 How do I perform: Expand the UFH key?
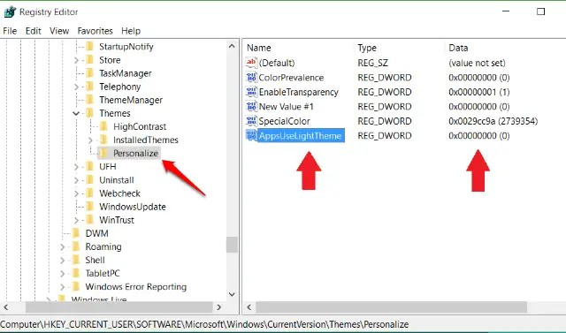(x=76, y=167)
